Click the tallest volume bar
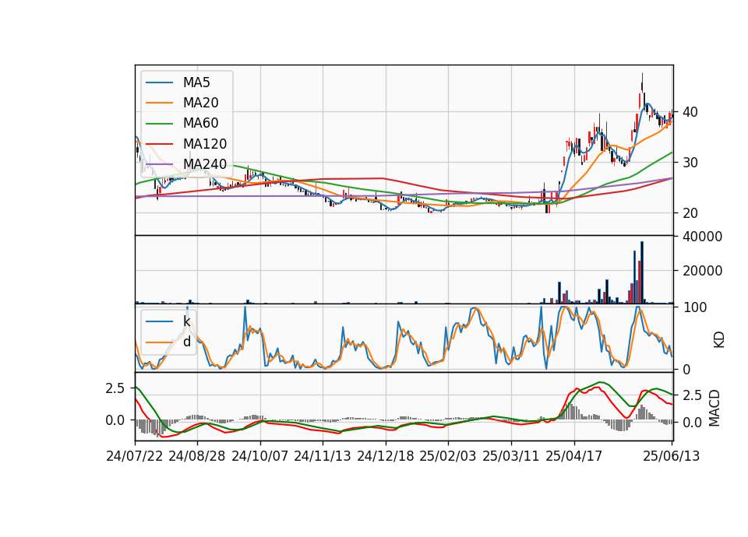This screenshot has width=748, height=537. click(642, 272)
